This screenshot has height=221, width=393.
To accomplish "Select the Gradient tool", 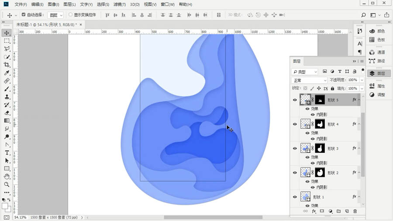I will tap(7, 121).
